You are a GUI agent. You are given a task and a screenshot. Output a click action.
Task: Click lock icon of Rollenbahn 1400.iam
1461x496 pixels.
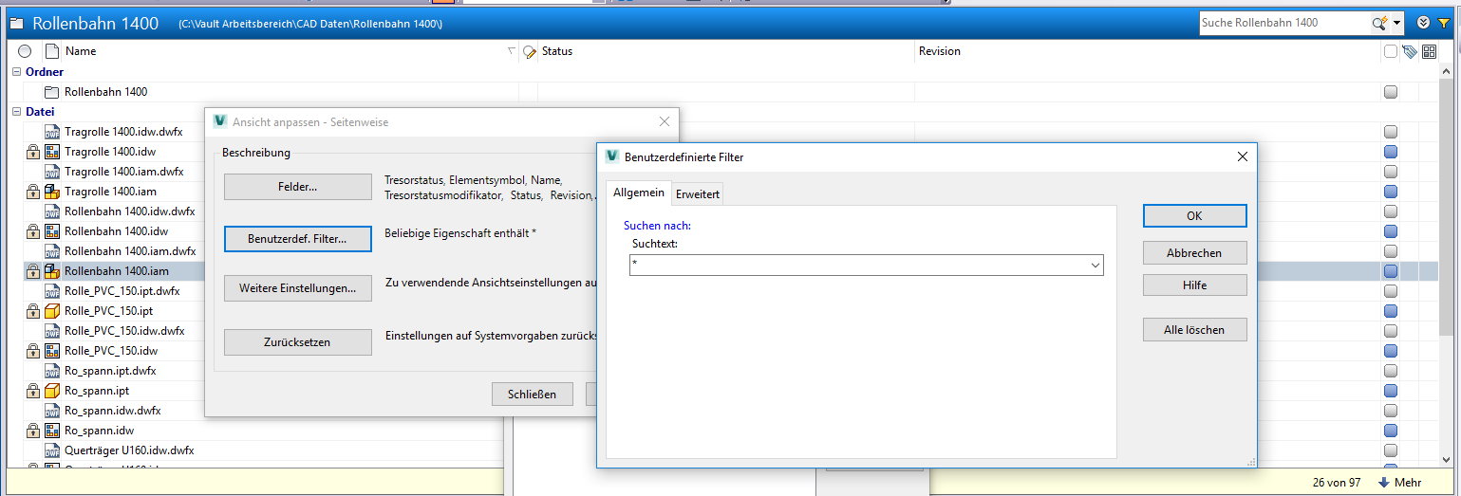tap(33, 271)
